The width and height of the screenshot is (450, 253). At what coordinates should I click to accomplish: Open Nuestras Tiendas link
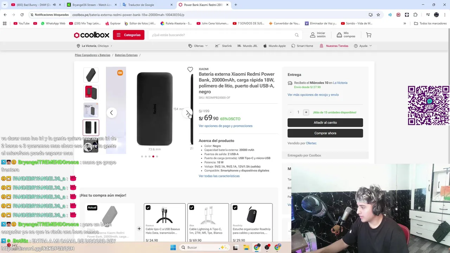pyautogui.click(x=334, y=46)
